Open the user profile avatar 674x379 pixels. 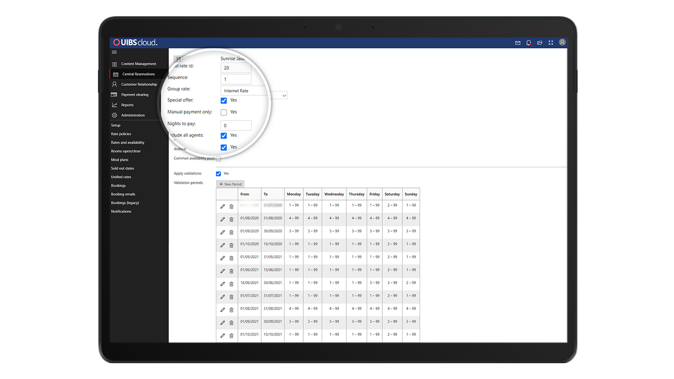pos(562,42)
